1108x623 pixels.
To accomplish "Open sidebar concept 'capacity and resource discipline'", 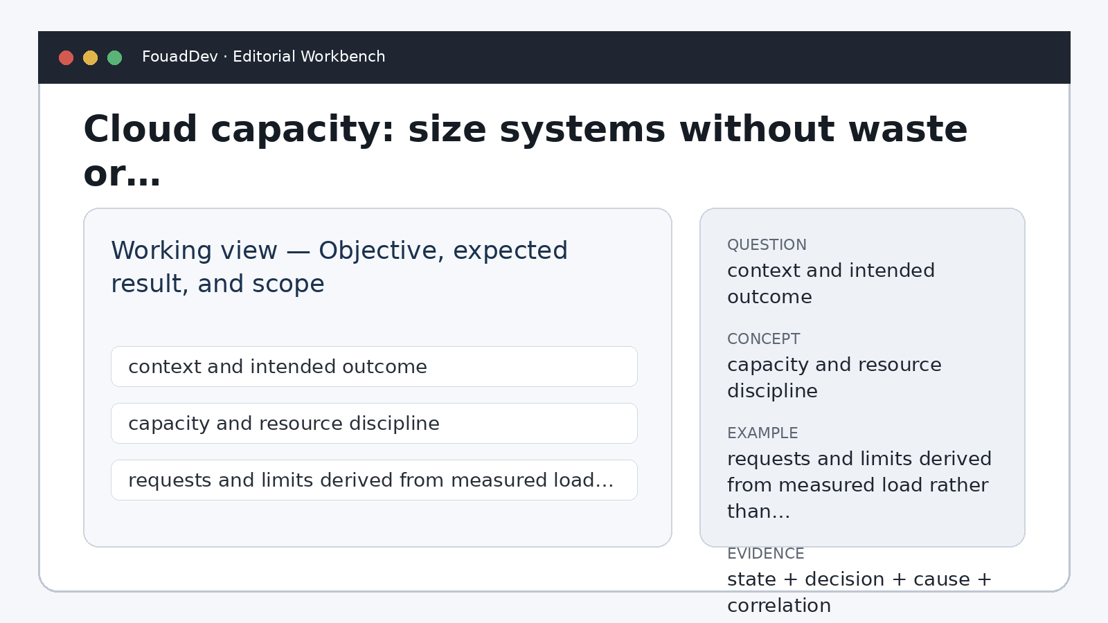I will coord(834,378).
